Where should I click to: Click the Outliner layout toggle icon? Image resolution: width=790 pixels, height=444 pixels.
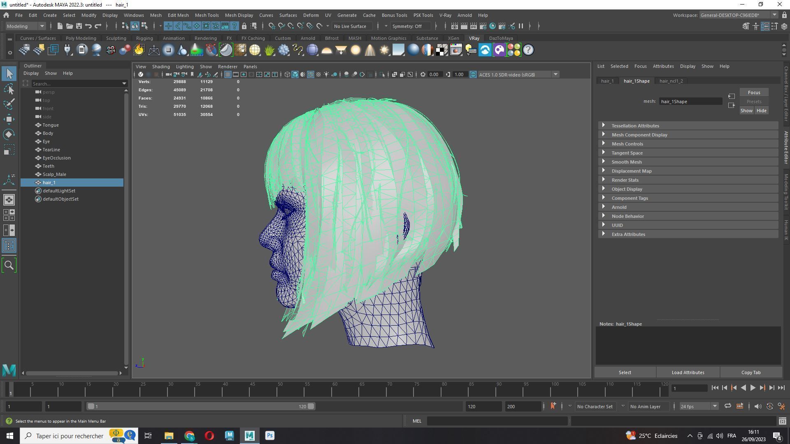pyautogui.click(x=9, y=246)
